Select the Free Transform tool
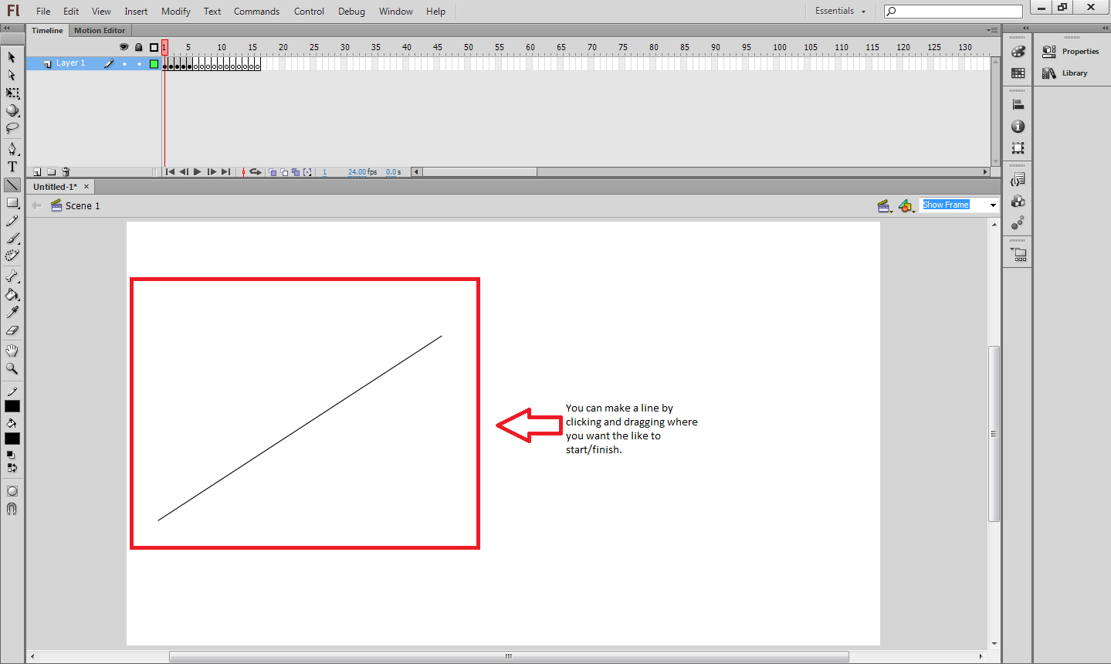This screenshot has height=664, width=1111. [x=12, y=93]
